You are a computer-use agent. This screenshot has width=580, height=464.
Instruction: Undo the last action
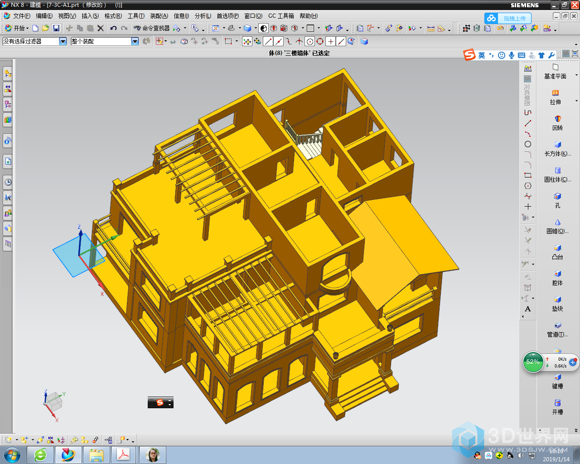tap(113, 28)
